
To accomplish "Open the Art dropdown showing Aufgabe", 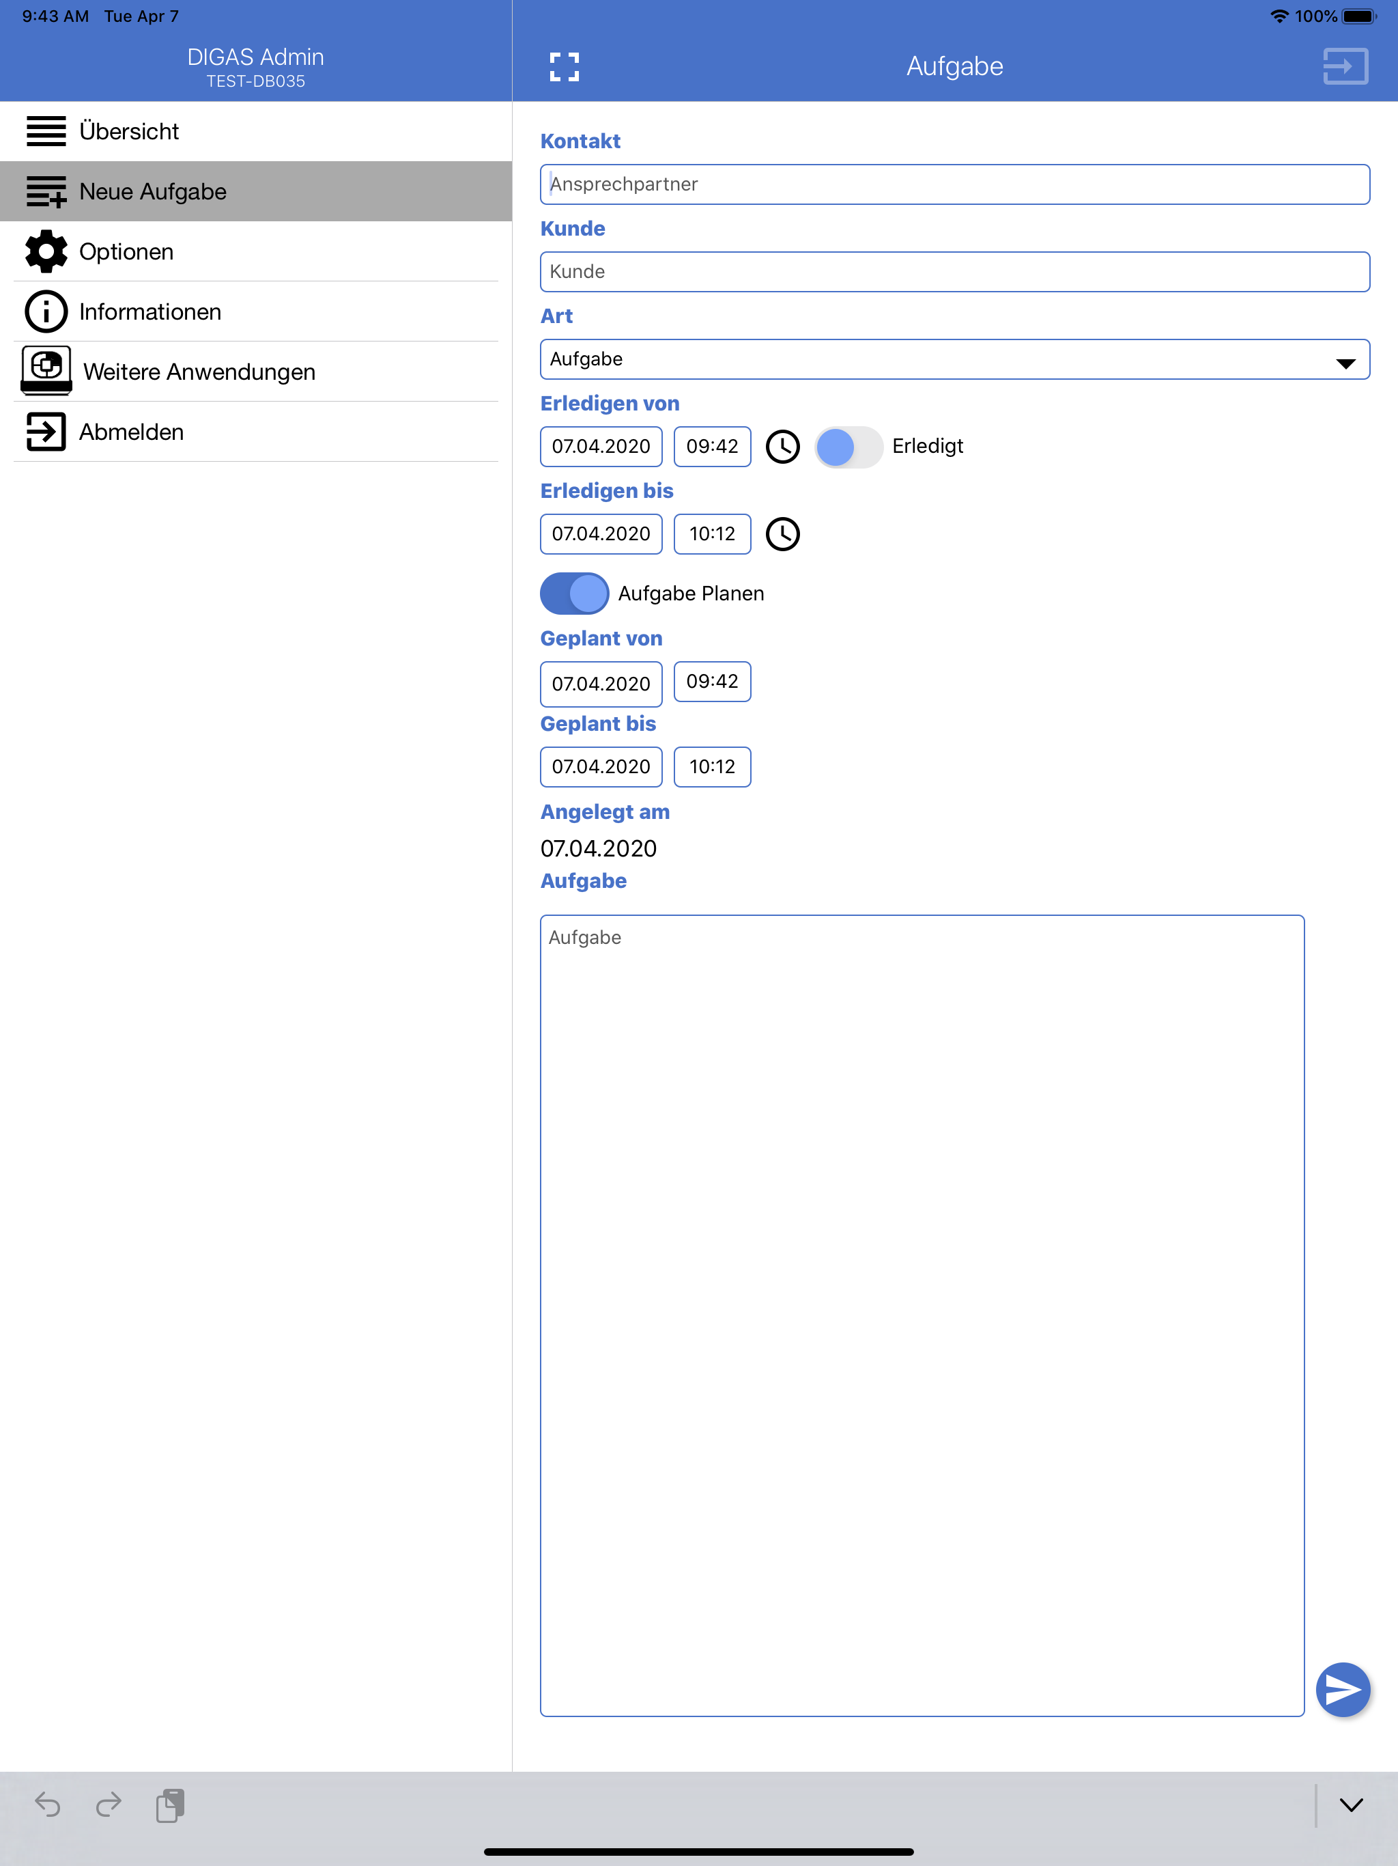I will coord(954,359).
